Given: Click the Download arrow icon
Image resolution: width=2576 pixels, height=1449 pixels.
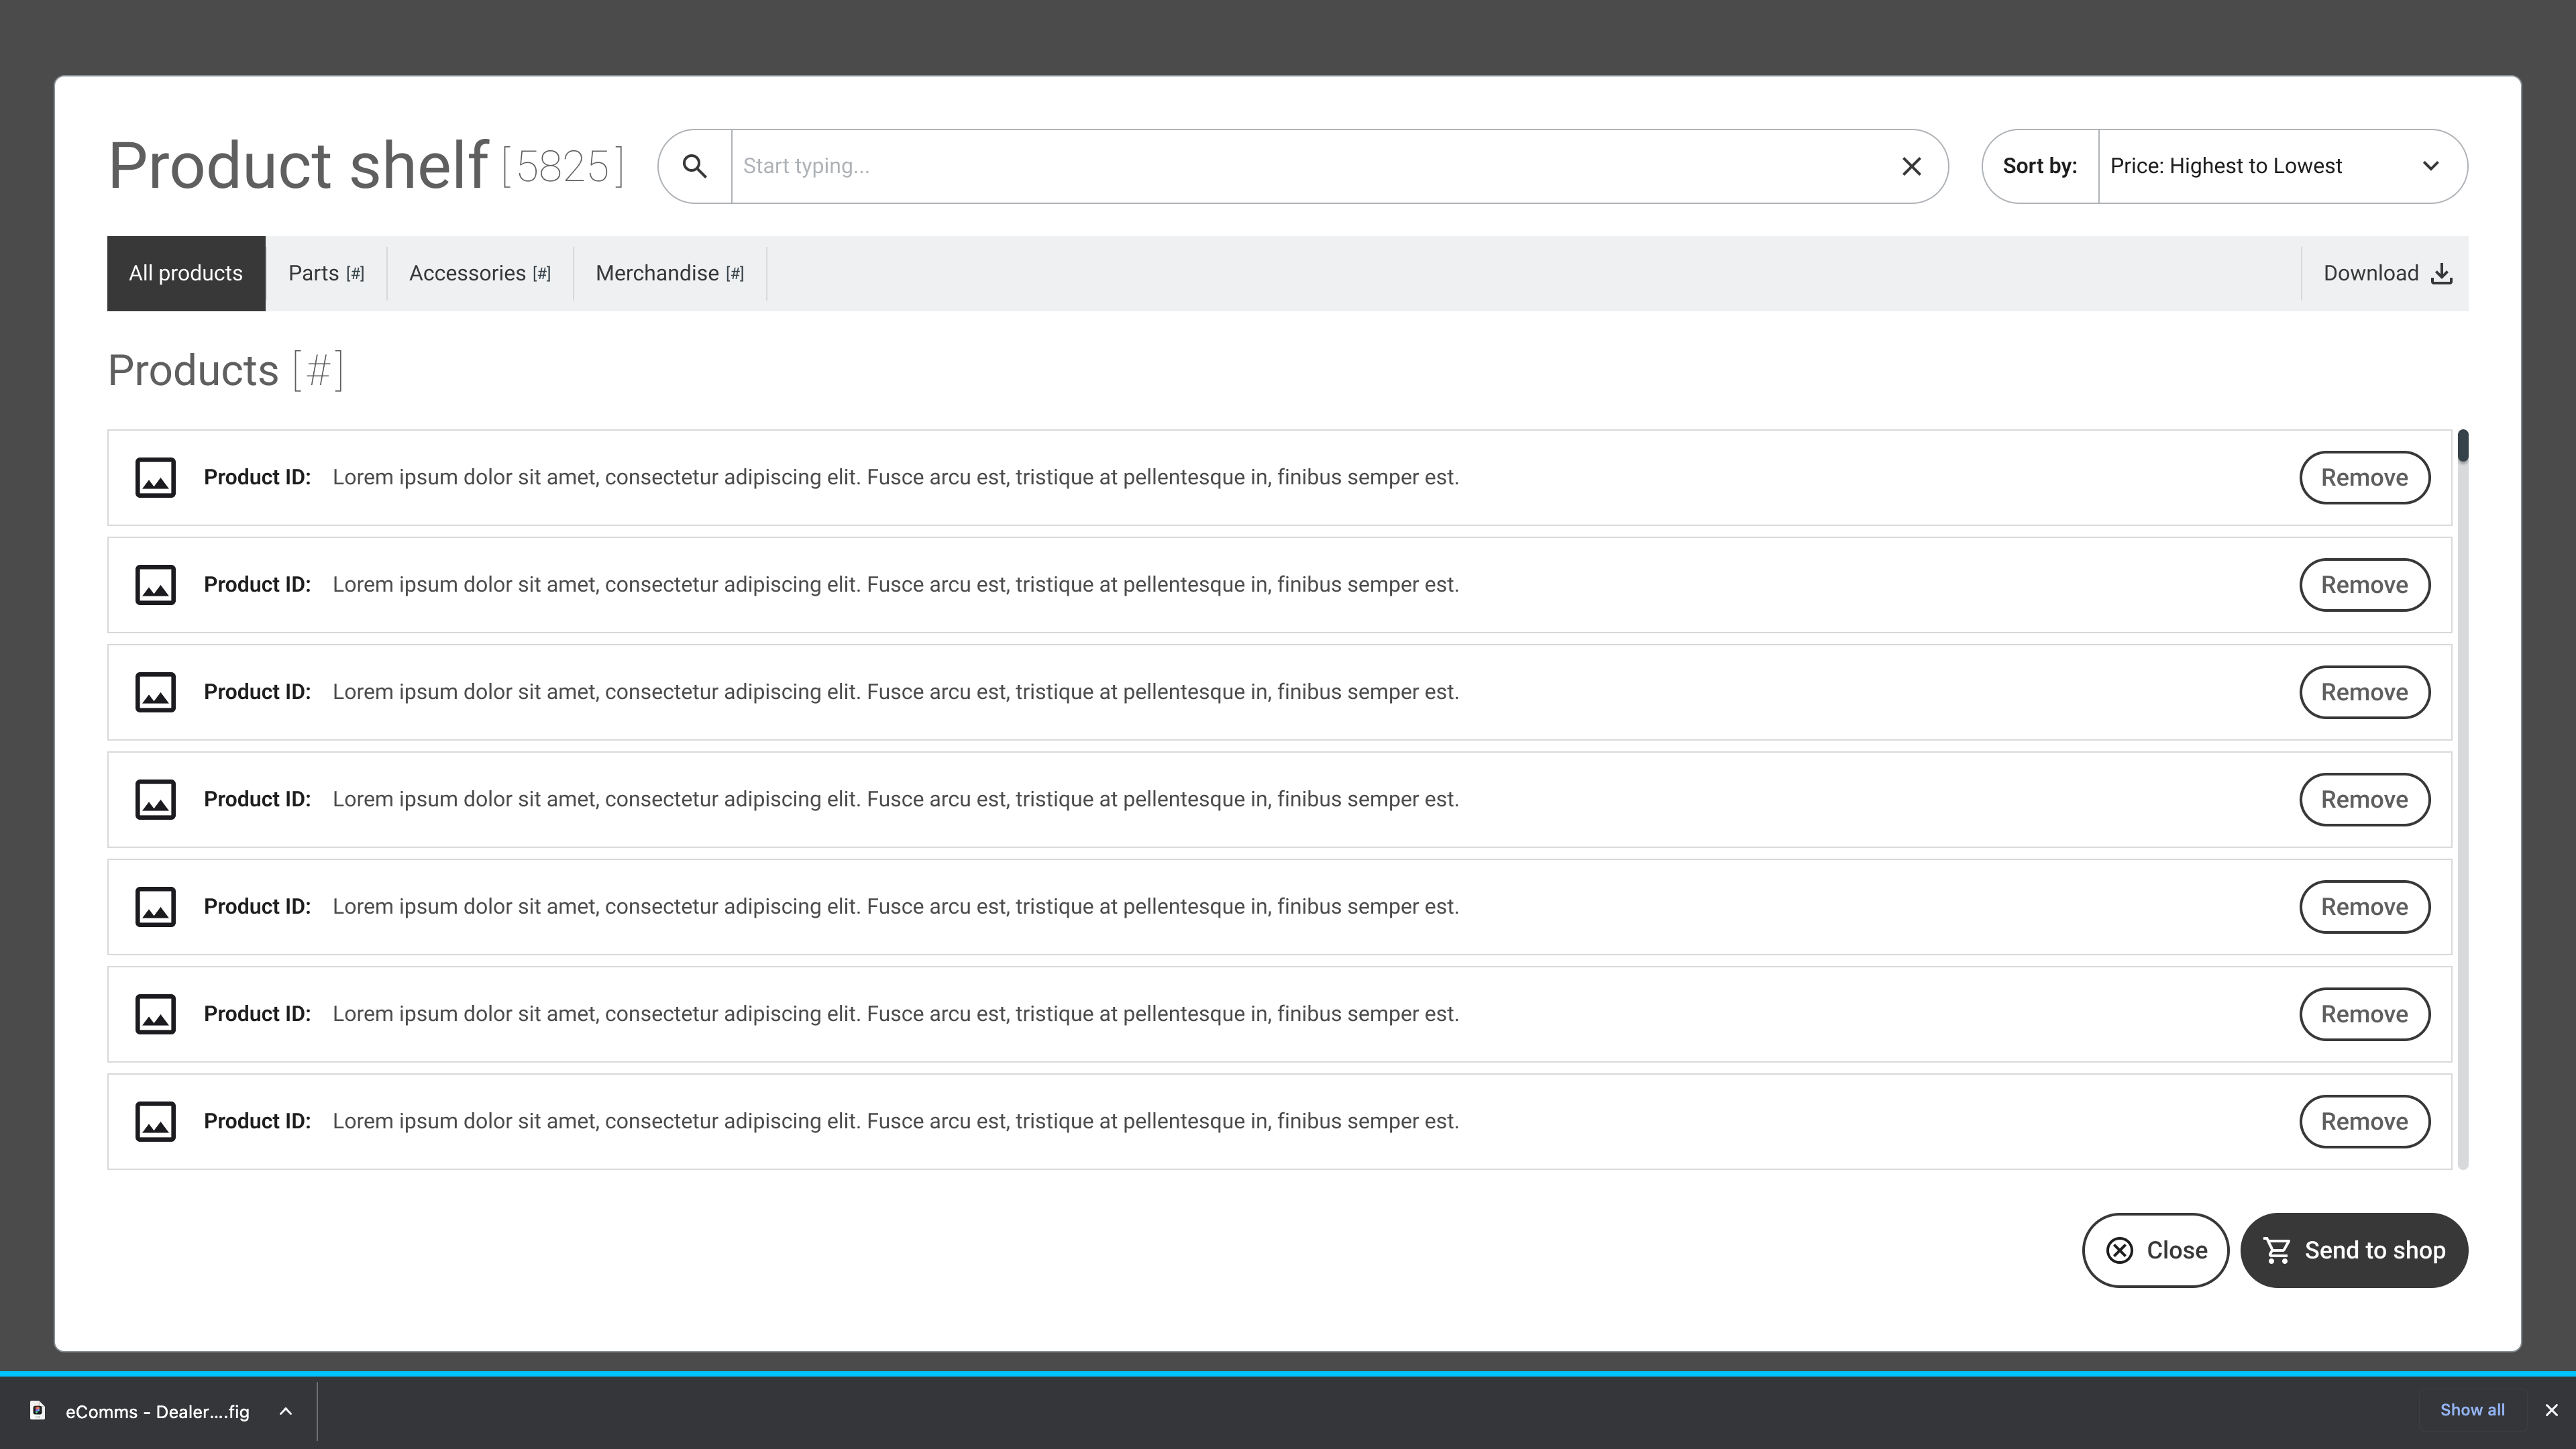Looking at the screenshot, I should pyautogui.click(x=2441, y=274).
